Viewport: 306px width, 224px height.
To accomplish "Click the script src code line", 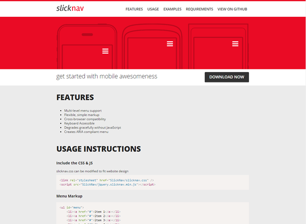I will (108, 185).
